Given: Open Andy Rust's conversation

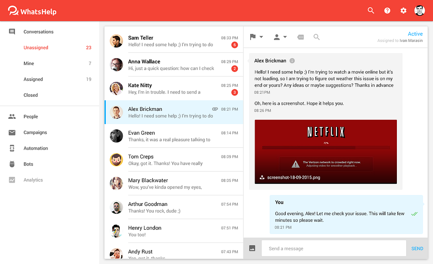Looking at the screenshot, I should coord(174,251).
